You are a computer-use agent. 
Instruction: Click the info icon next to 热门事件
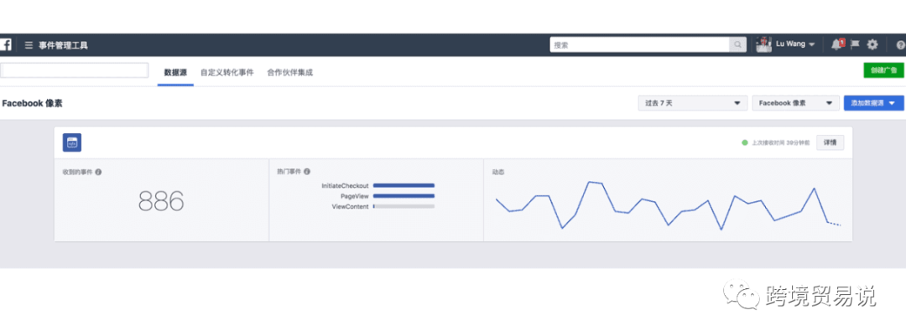(307, 172)
